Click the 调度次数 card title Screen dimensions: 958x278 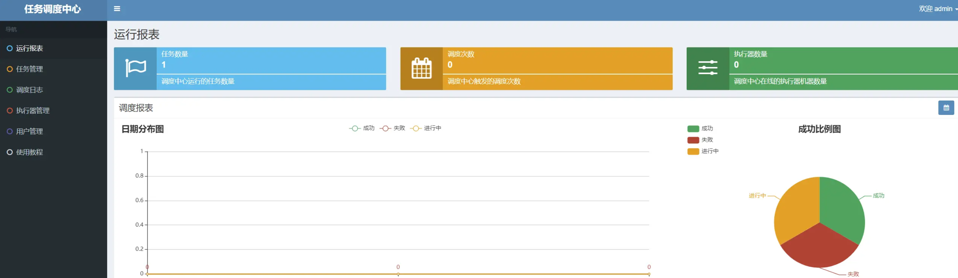[x=461, y=54]
